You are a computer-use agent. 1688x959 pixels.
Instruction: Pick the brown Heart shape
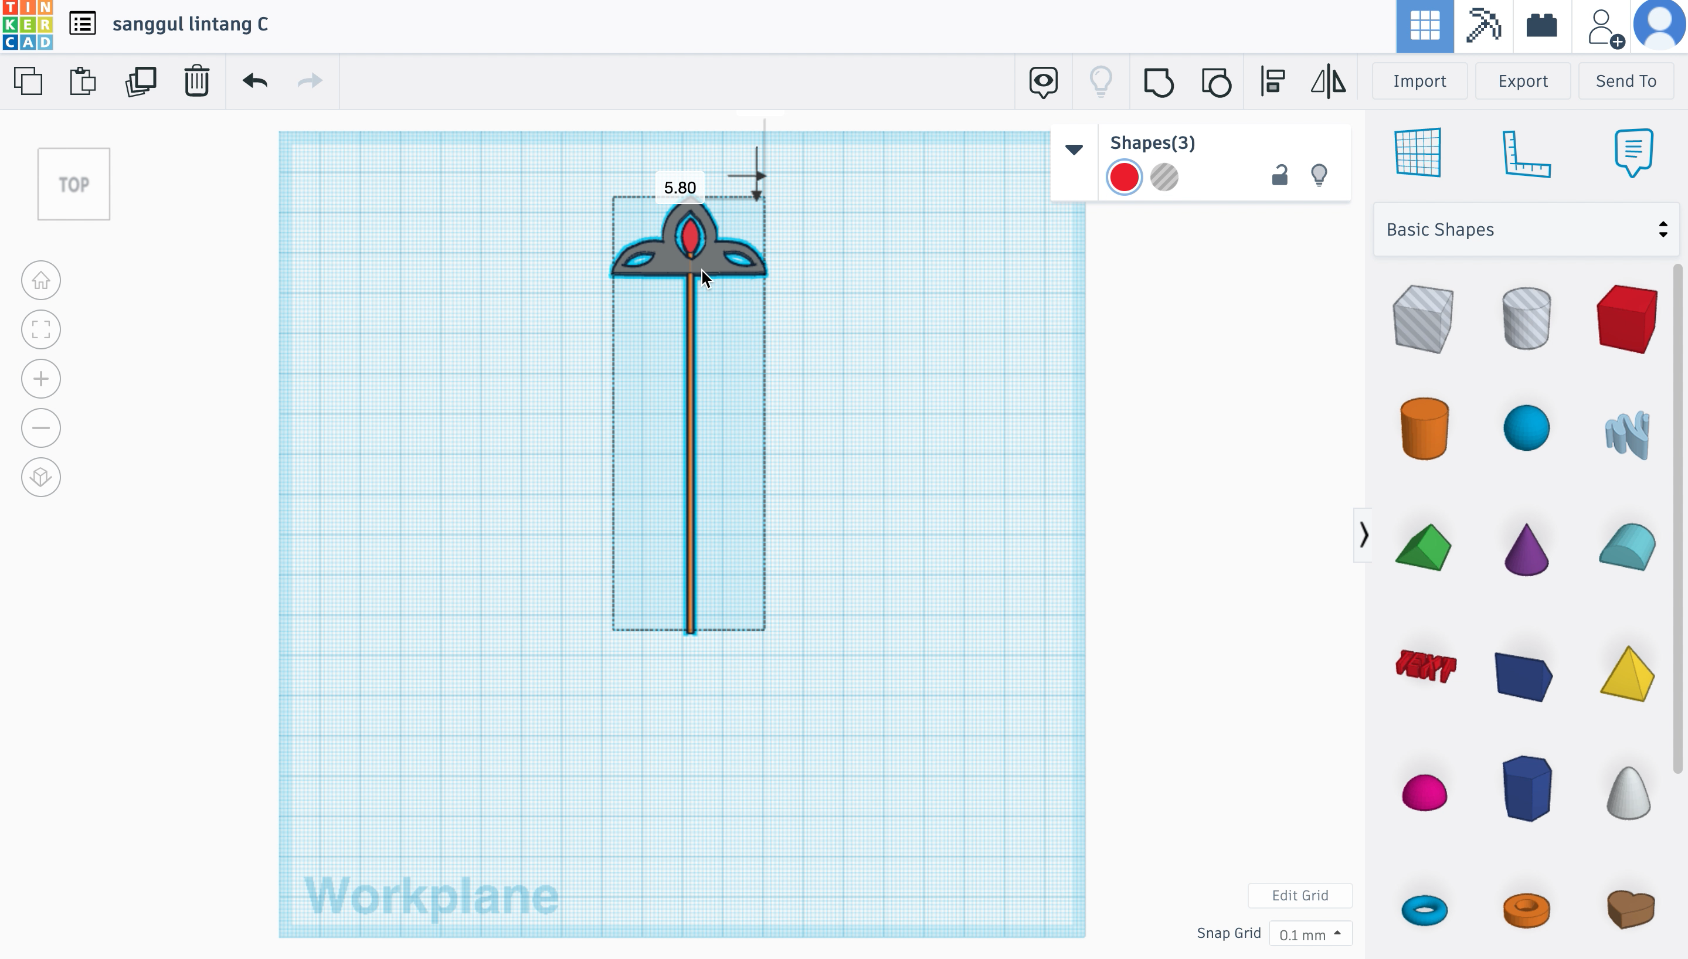point(1630,909)
